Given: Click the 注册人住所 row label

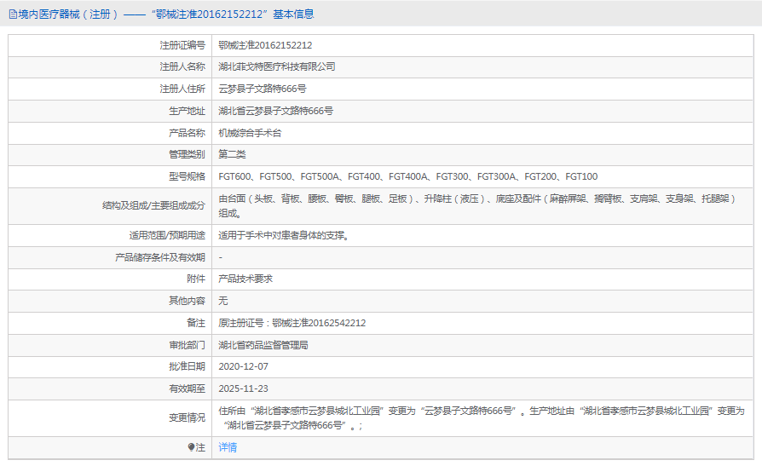Looking at the screenshot, I should pos(182,89).
